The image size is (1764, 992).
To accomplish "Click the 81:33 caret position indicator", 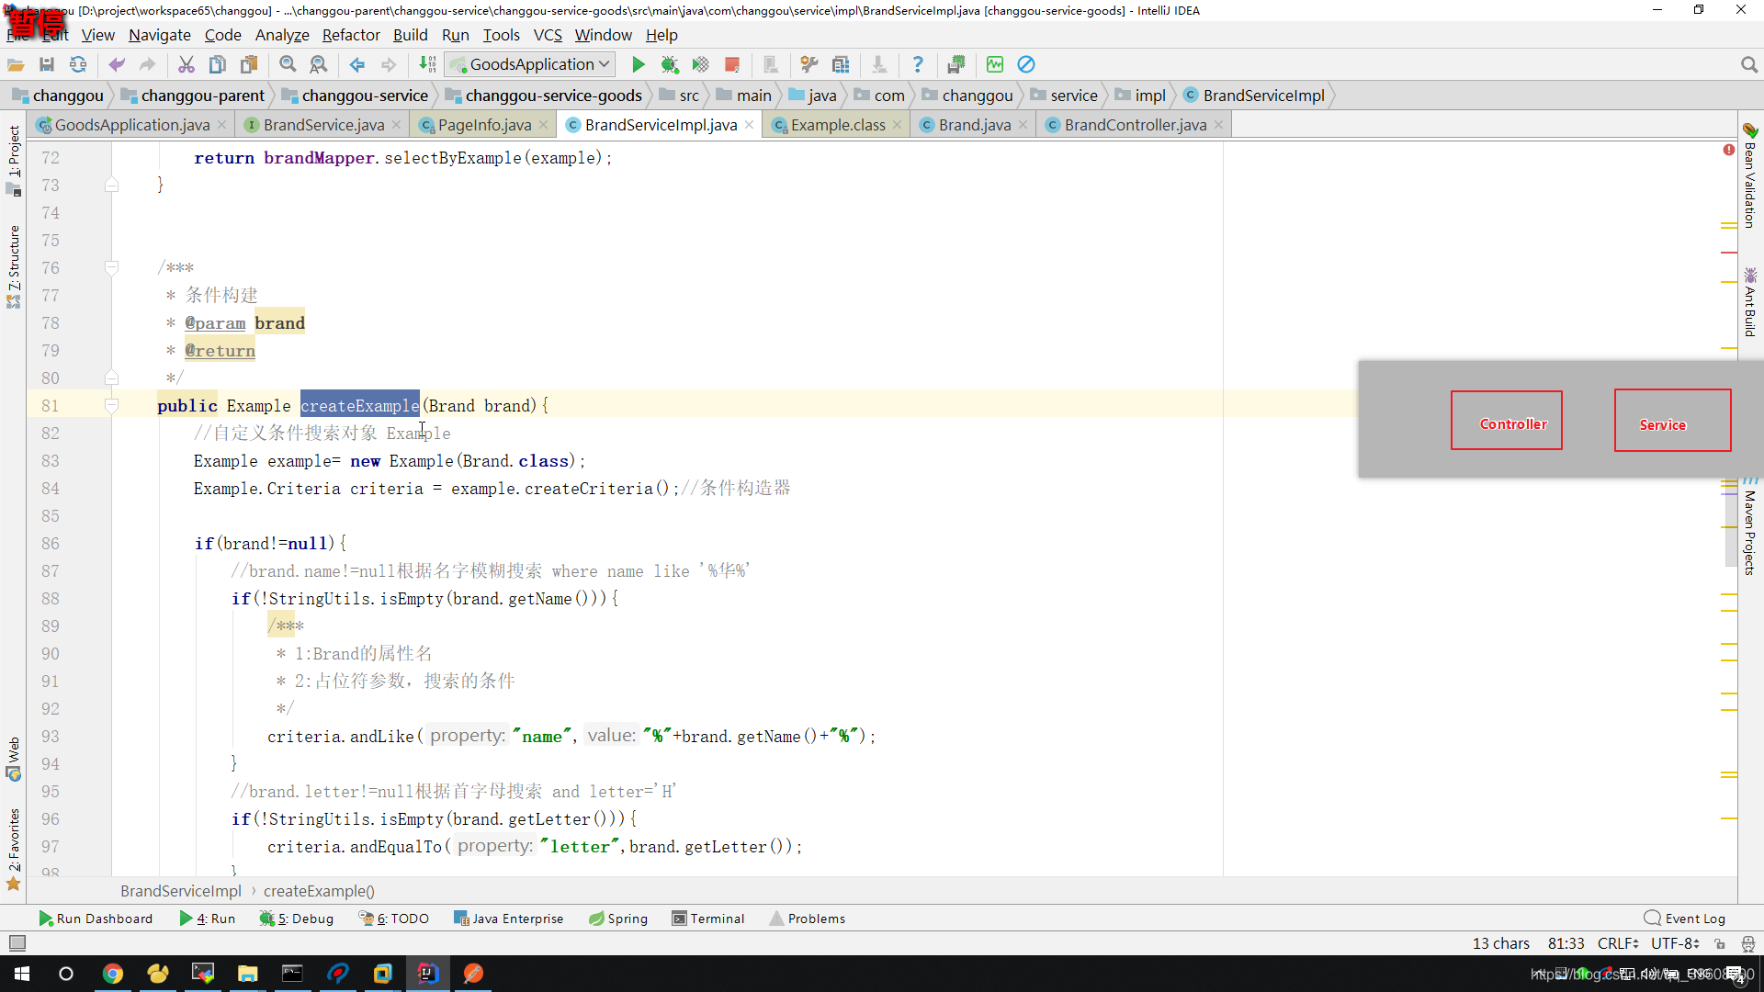I will pyautogui.click(x=1566, y=943).
